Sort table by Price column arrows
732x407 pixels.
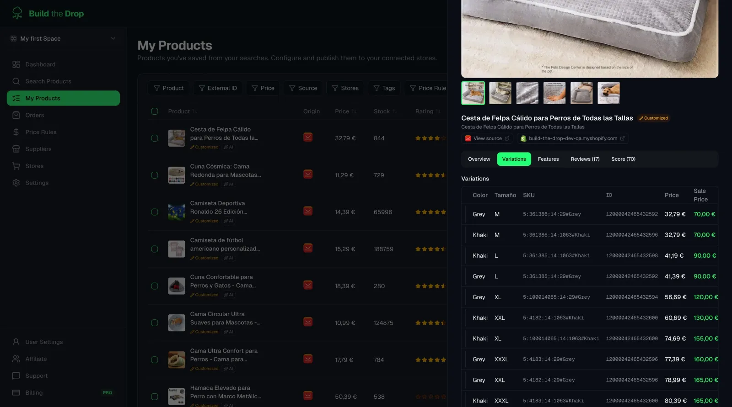pyautogui.click(x=354, y=111)
